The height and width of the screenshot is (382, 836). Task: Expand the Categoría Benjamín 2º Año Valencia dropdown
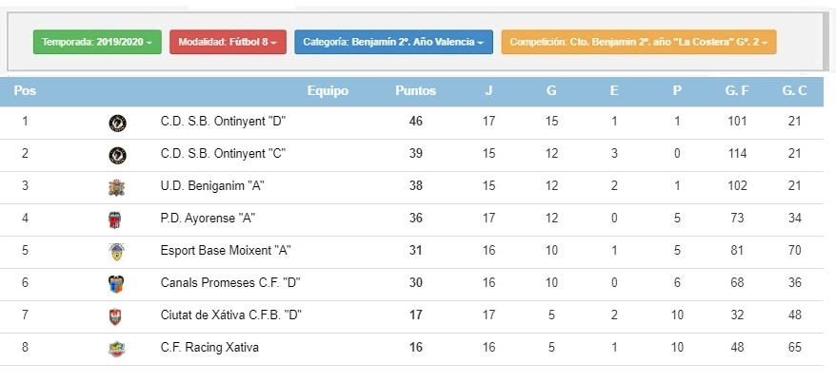[x=393, y=42]
